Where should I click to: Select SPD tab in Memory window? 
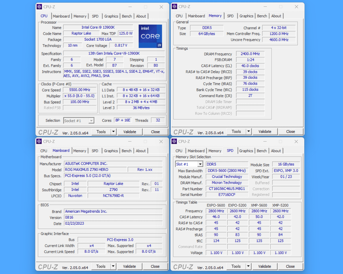pos(230,16)
